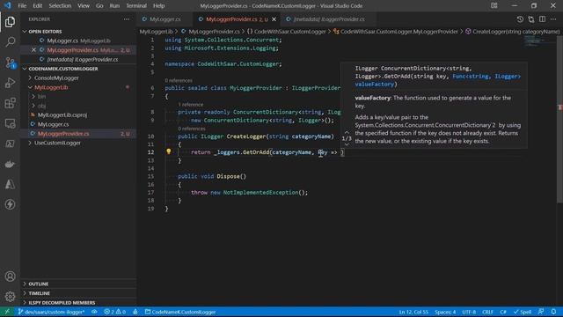Open the Explorer view in activity bar

coord(10,22)
